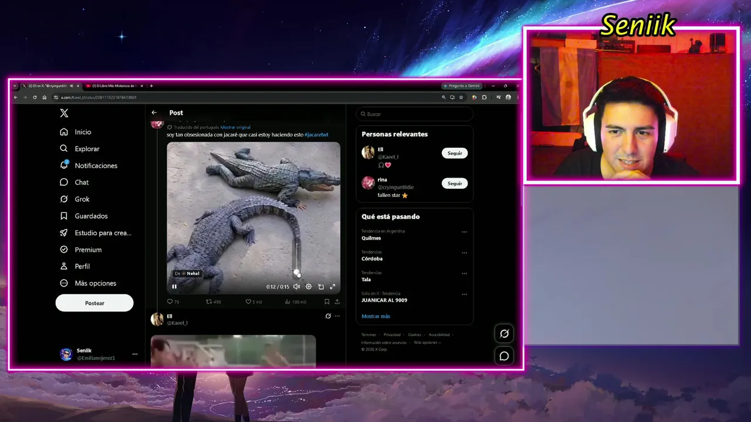Click Mostrar más under trends

[x=375, y=316]
